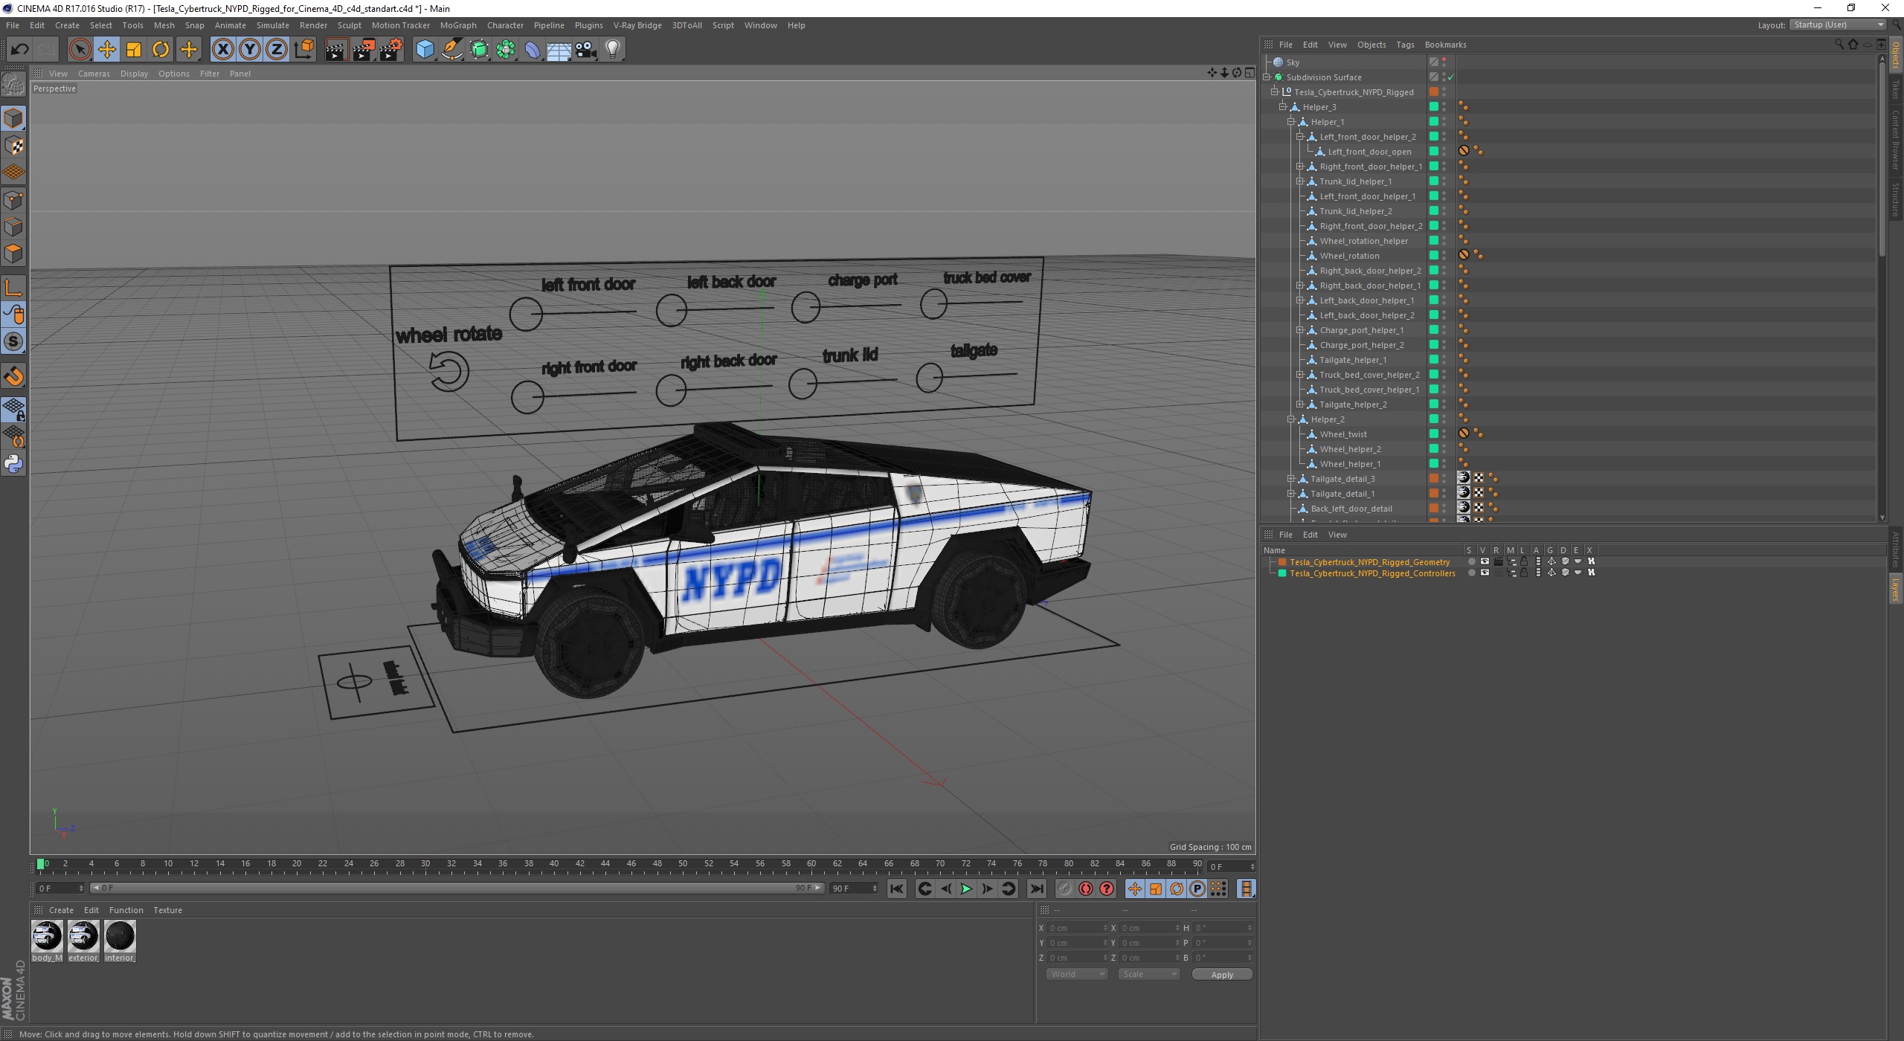Open Edit Render Settings gear clapperboard
This screenshot has height=1041, width=1904.
click(x=391, y=50)
